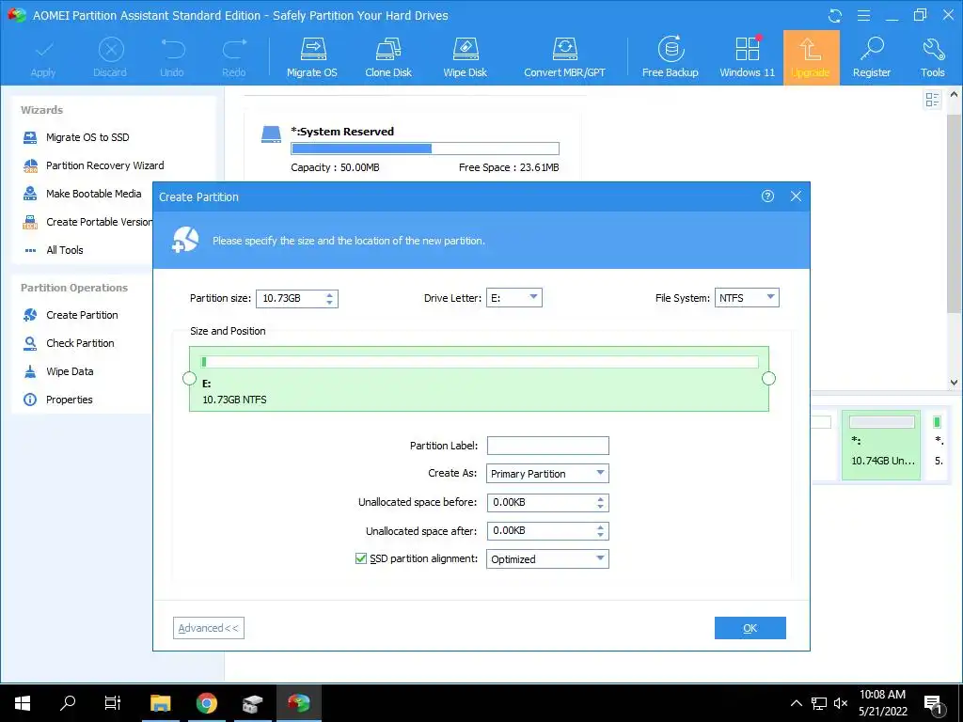
Task: Click right resize handle of partition bar
Action: point(768,378)
